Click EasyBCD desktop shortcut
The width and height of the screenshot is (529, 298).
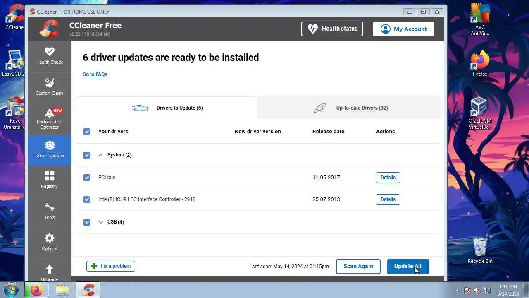pos(14,64)
